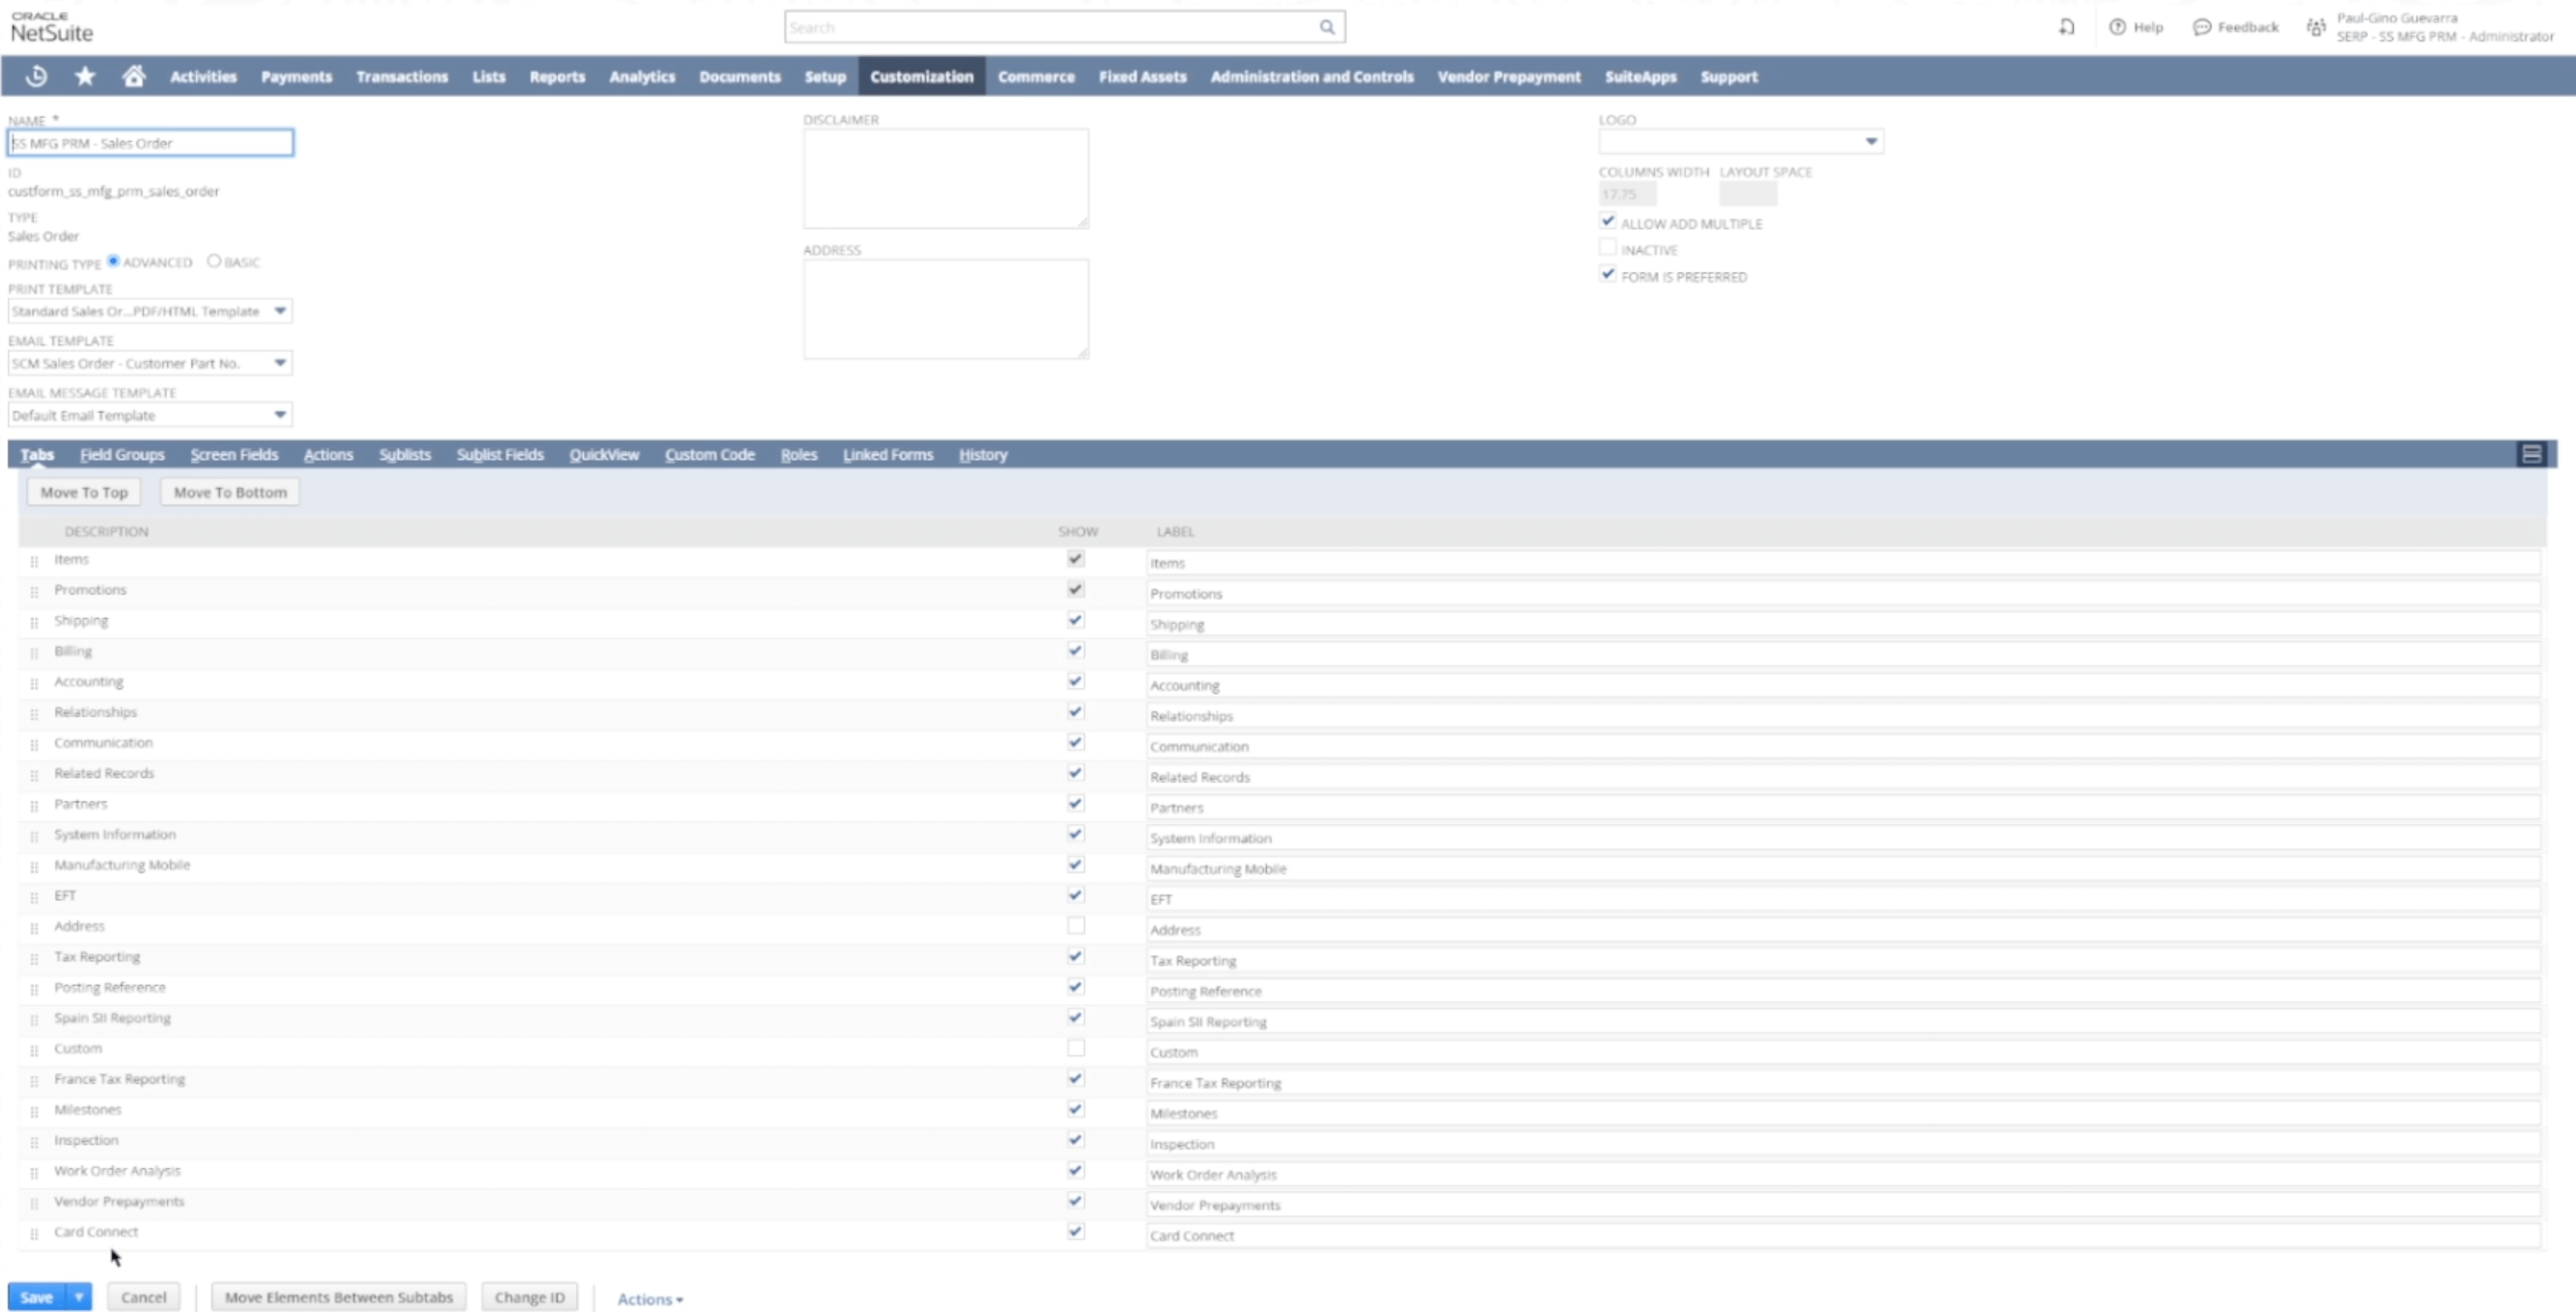Click Move Elements Between Subtabs button
This screenshot has width=2576, height=1312.
338,1297
